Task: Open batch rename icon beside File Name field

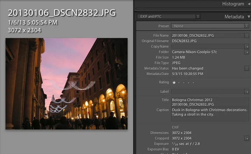Action: (x=246, y=35)
